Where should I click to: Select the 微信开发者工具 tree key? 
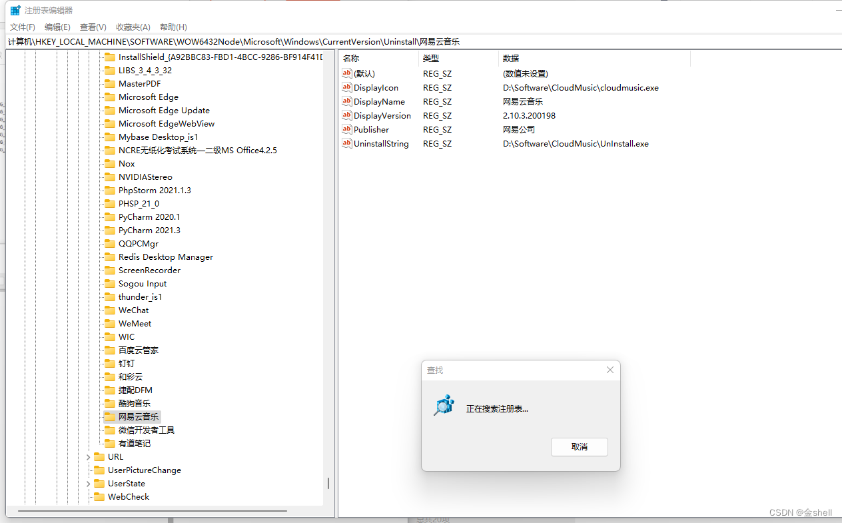coord(147,430)
